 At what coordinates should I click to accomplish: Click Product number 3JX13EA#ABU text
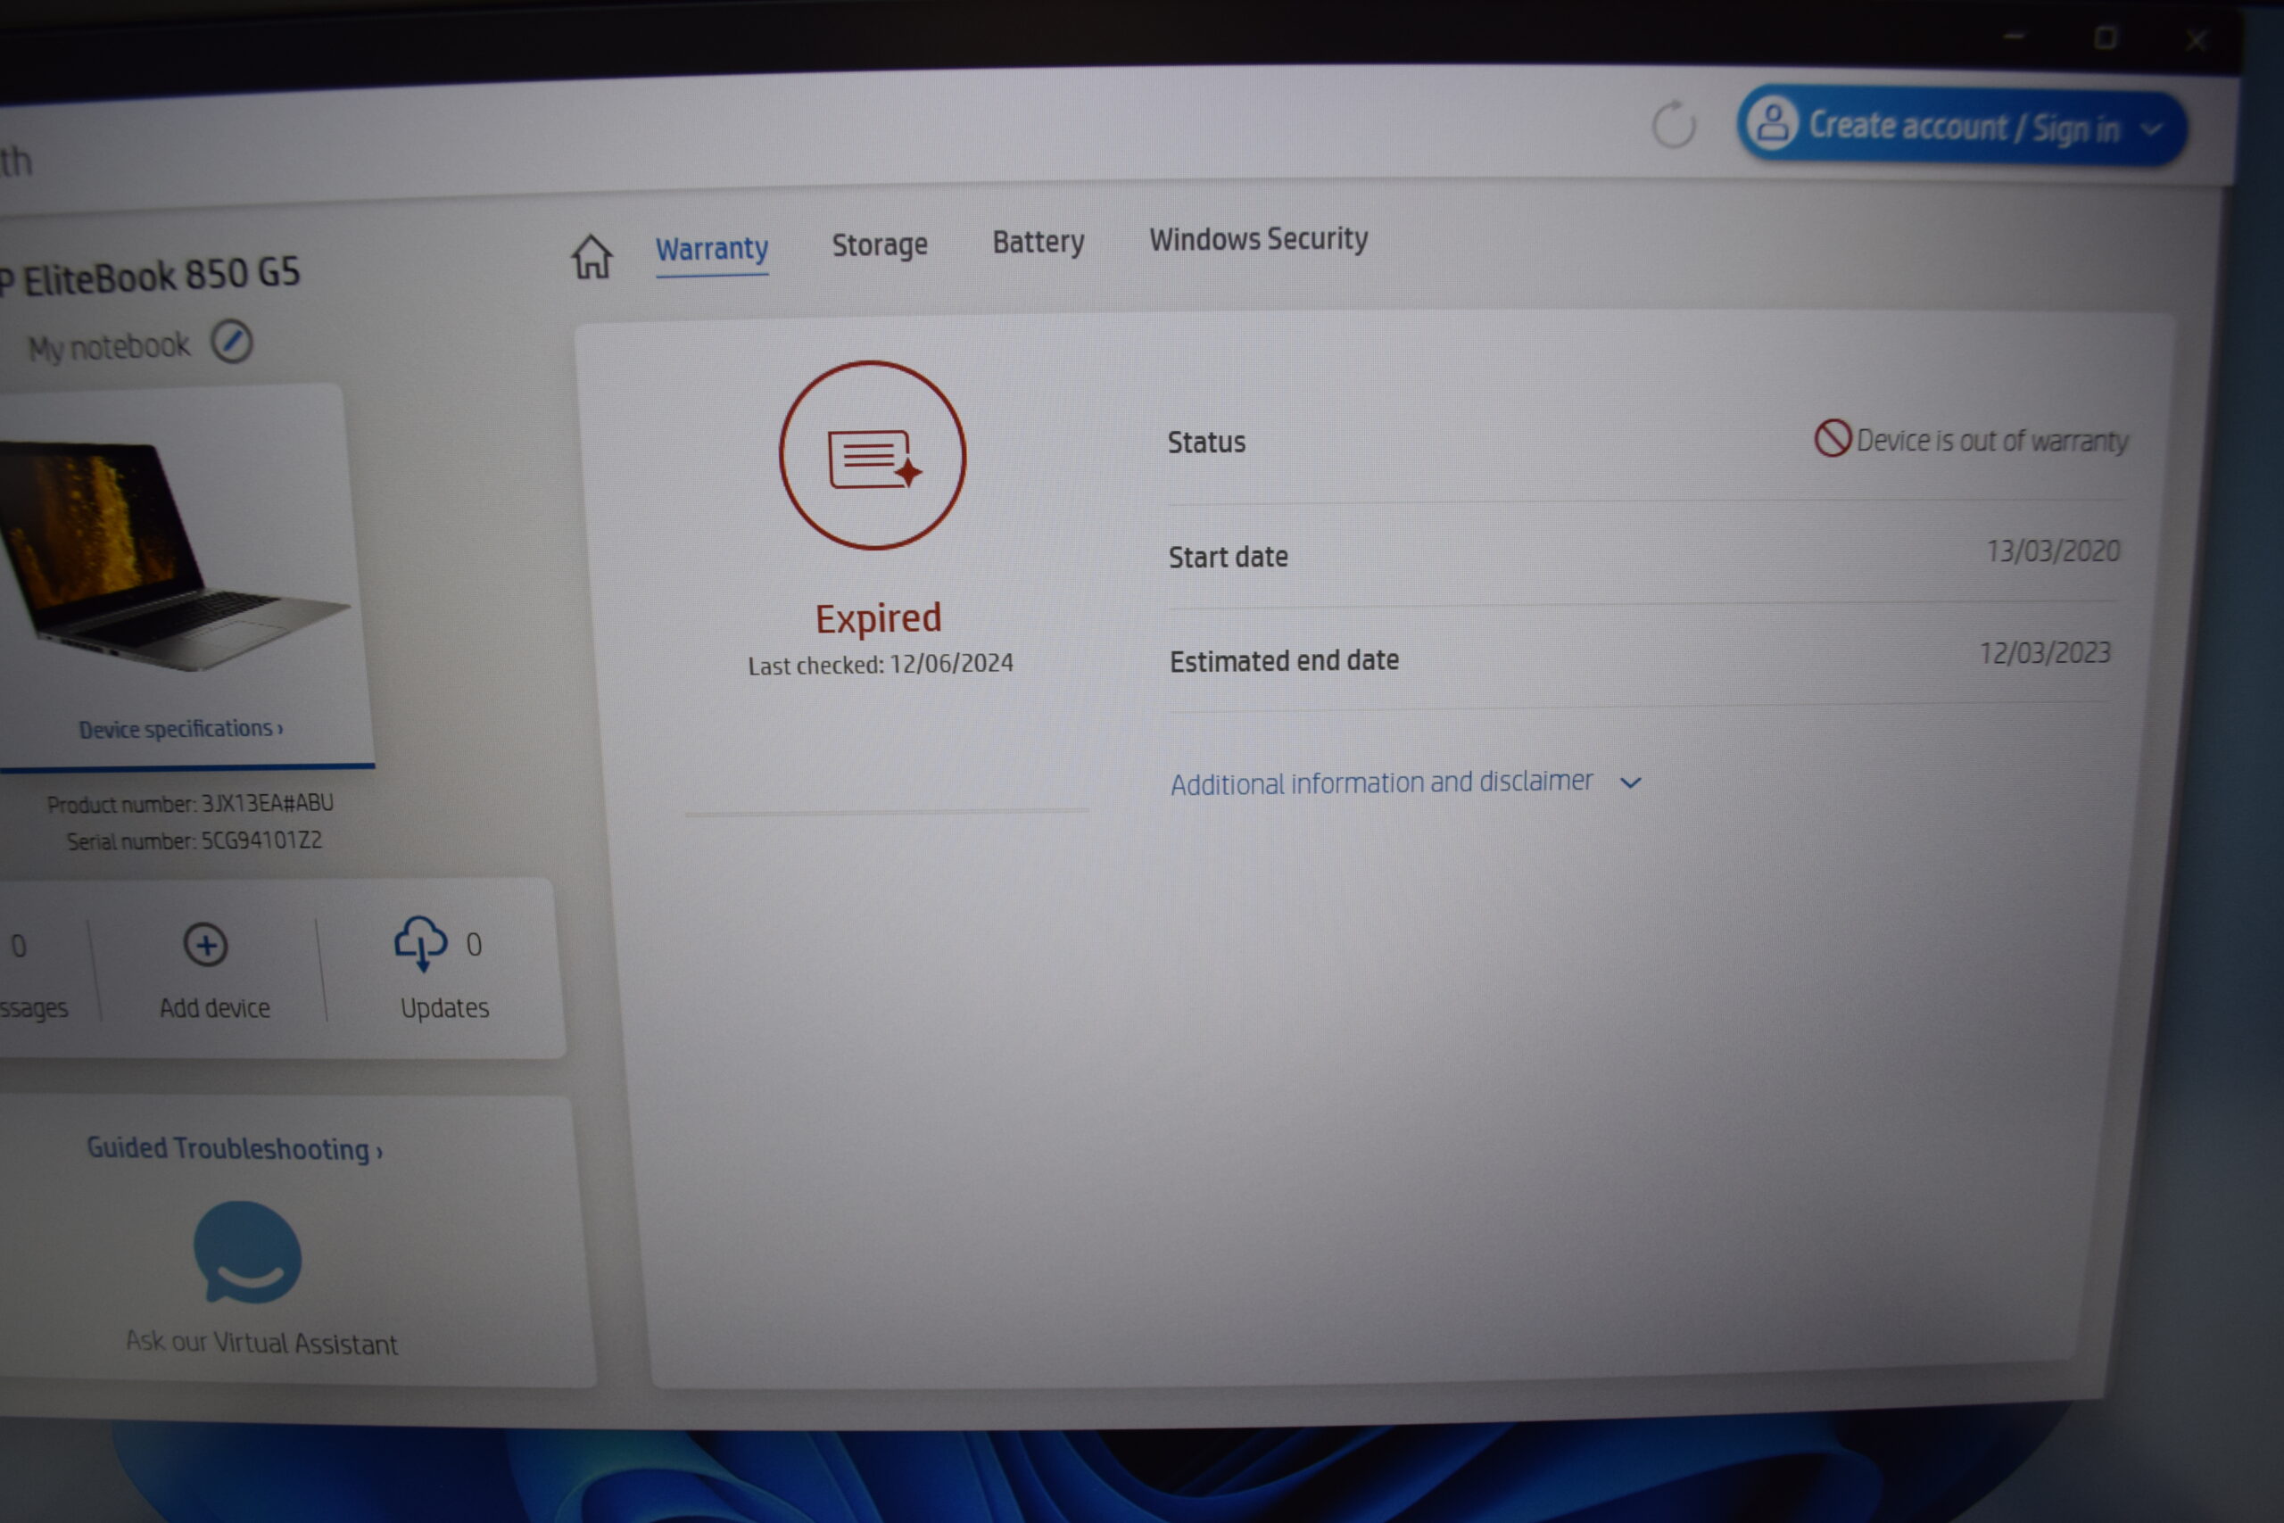click(190, 803)
